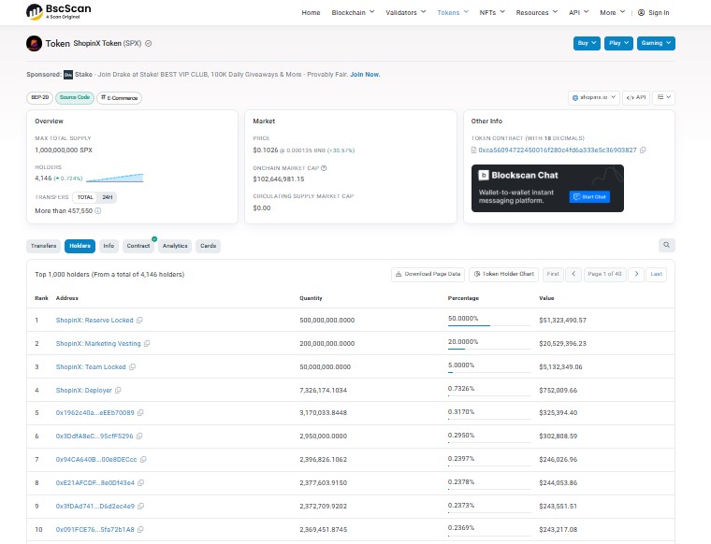This screenshot has height=544, width=711.
Task: Switch to the Info tab
Action: (x=109, y=246)
